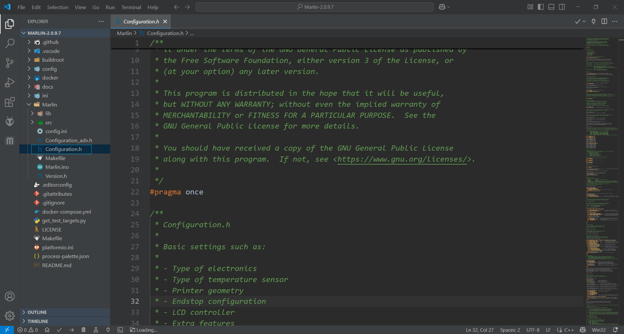Expand the src folder in Explorer

48,122
